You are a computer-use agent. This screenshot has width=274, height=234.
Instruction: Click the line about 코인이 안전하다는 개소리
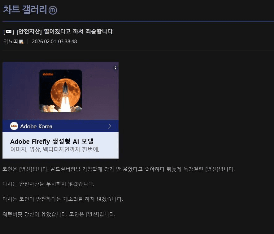click(63, 199)
